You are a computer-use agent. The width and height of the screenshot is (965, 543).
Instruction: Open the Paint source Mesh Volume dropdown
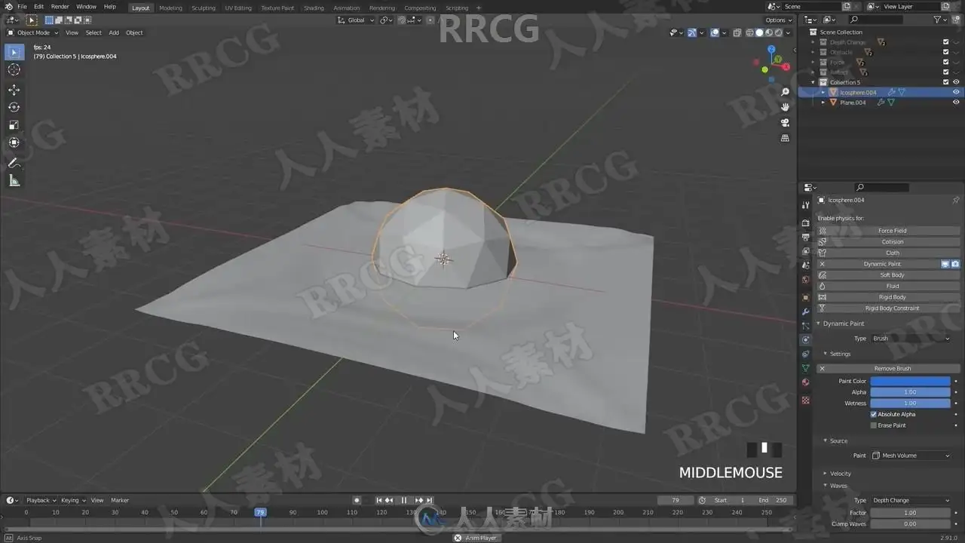coord(911,456)
